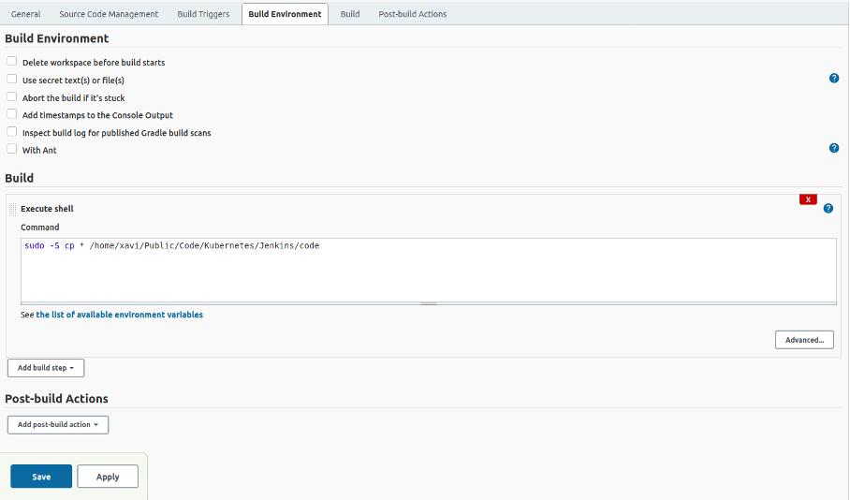Image resolution: width=850 pixels, height=500 pixels.
Task: Switch to the General tab
Action: click(x=25, y=14)
